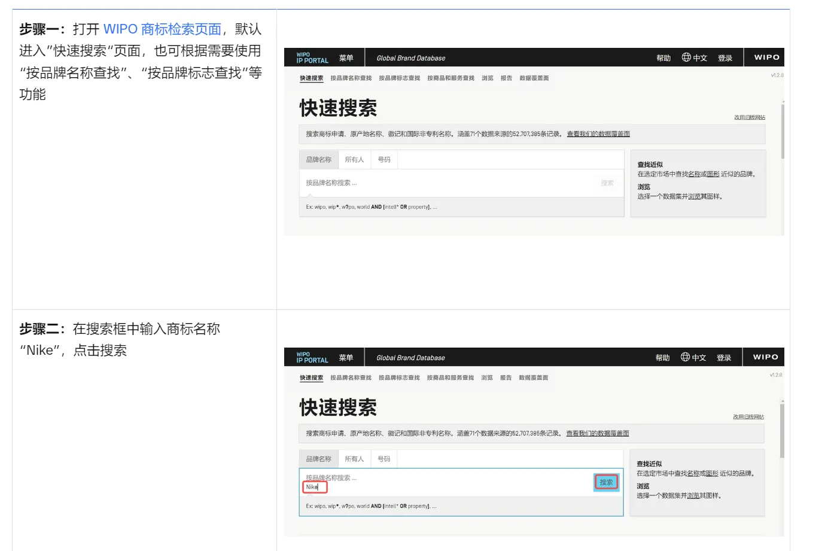Click the globe language icon in step-two screenshot
This screenshot has height=551, width=837.
click(685, 357)
